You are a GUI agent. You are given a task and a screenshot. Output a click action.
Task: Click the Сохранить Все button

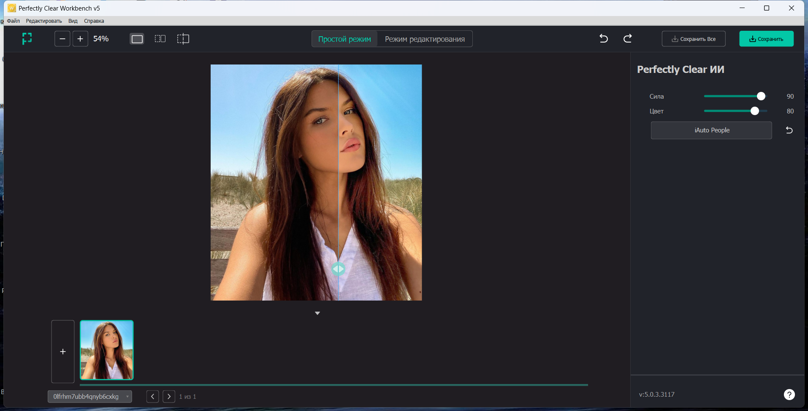coord(694,39)
